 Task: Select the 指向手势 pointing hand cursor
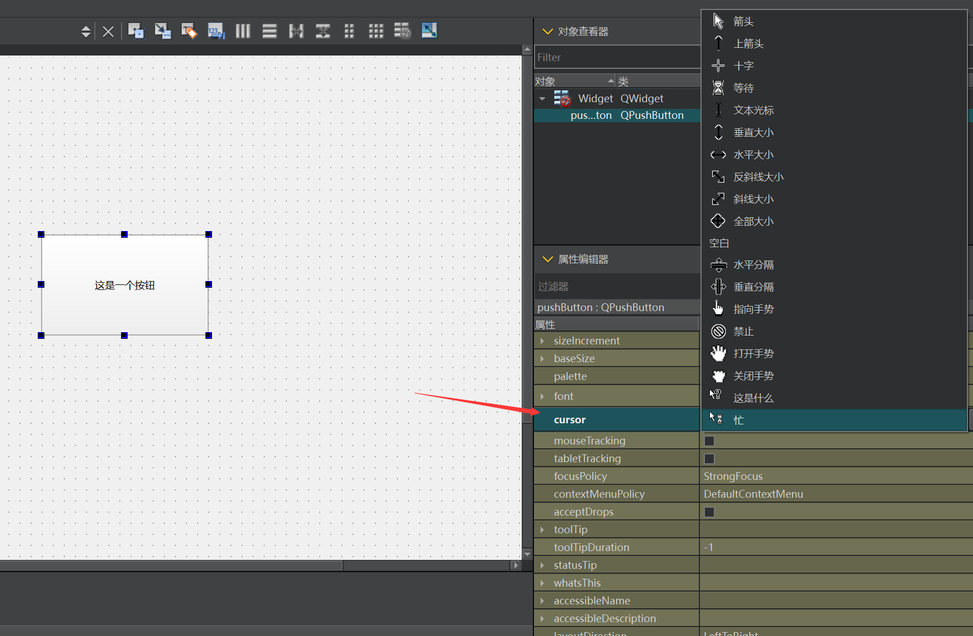(834, 309)
